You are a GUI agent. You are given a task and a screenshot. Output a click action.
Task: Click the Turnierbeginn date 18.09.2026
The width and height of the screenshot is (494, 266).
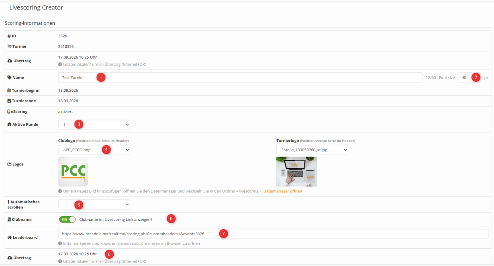(x=68, y=90)
